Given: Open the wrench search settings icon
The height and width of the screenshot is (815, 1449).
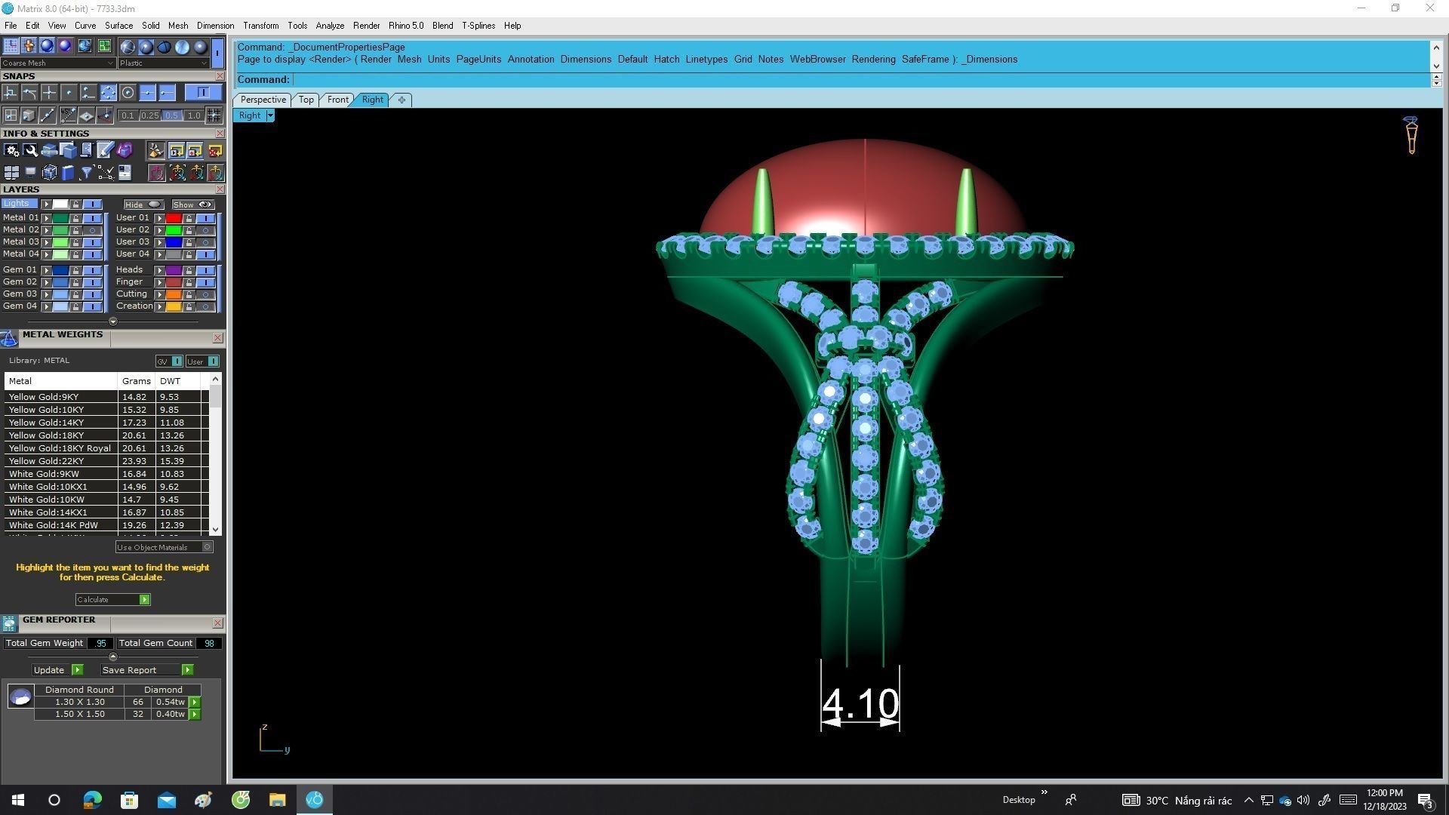Looking at the screenshot, I should tap(30, 151).
